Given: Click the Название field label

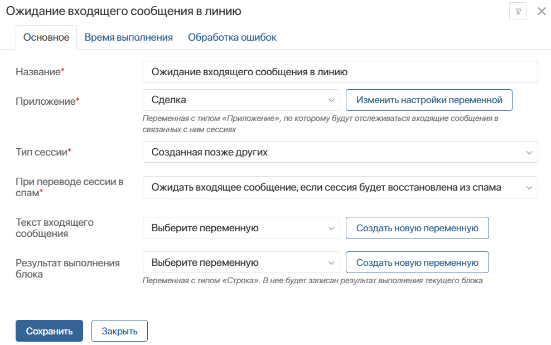Looking at the screenshot, I should coord(40,72).
